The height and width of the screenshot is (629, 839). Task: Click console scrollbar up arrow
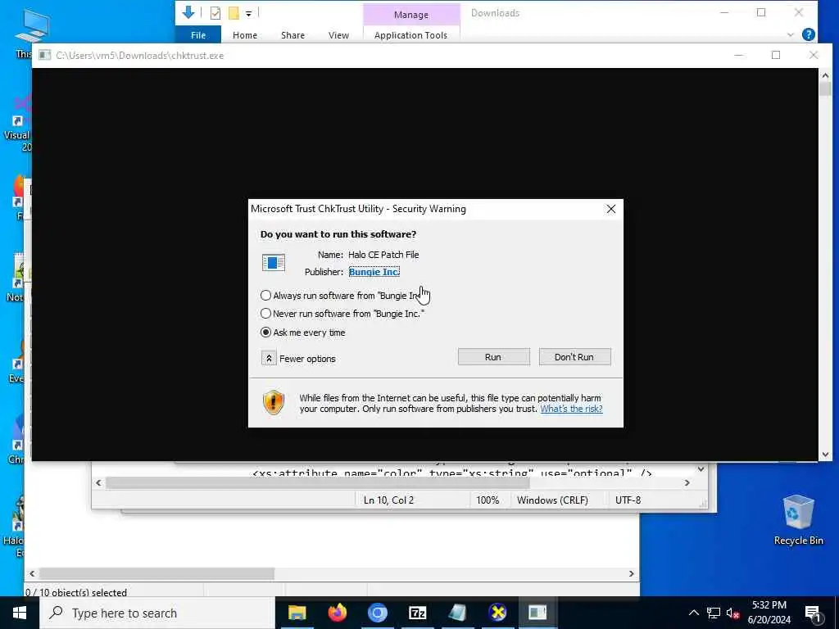(824, 76)
